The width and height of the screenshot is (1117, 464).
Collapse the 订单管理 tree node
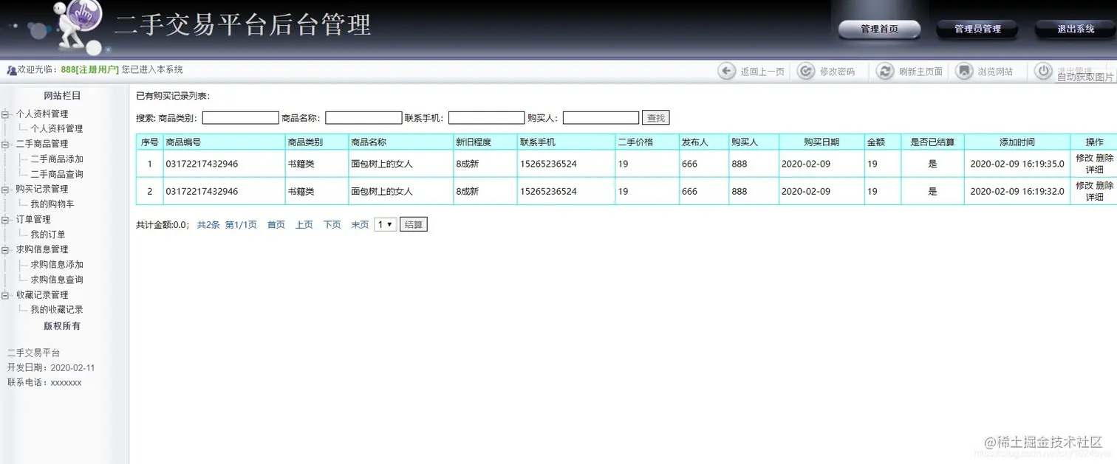tap(6, 219)
